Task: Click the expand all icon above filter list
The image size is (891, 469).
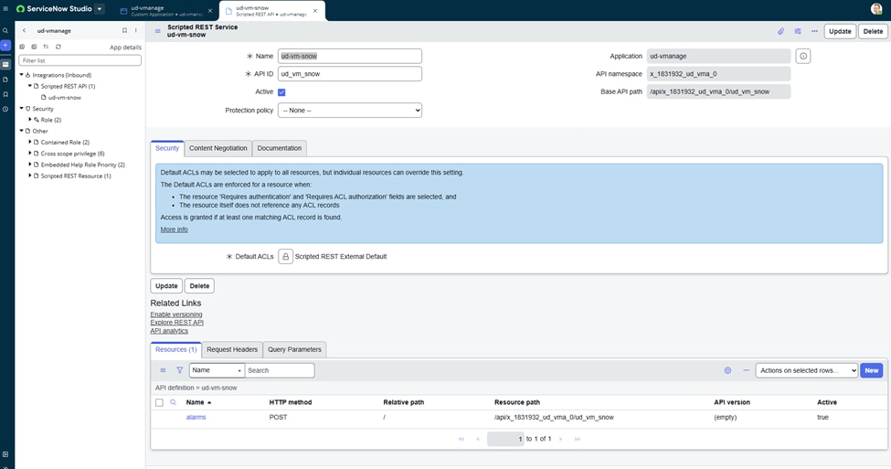Action: (x=22, y=47)
